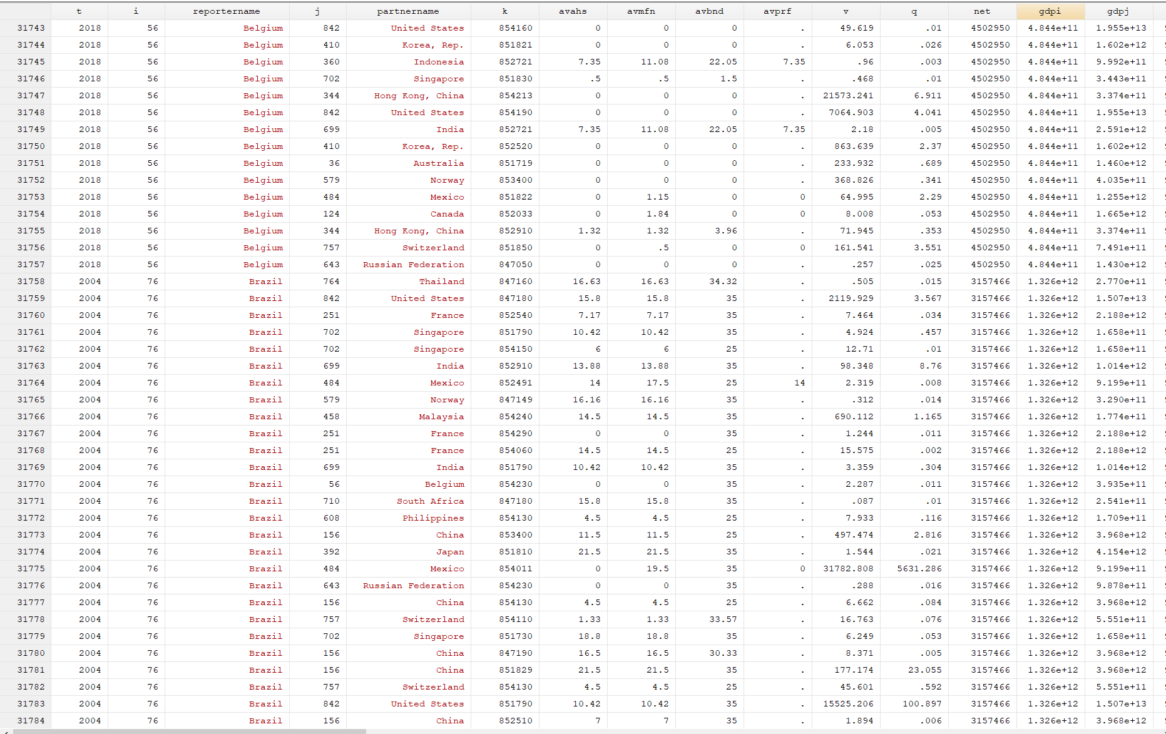The height and width of the screenshot is (734, 1166).
Task: Select the 'i' column header
Action: coord(136,11)
